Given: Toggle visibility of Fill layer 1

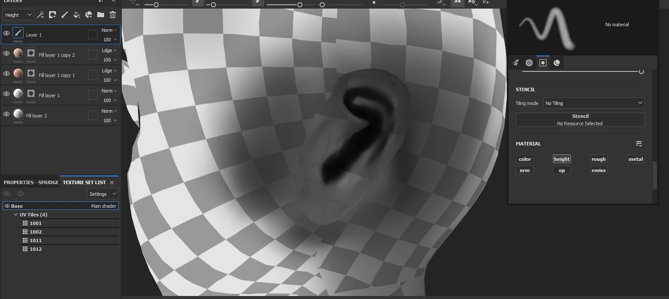Looking at the screenshot, I should [x=6, y=94].
